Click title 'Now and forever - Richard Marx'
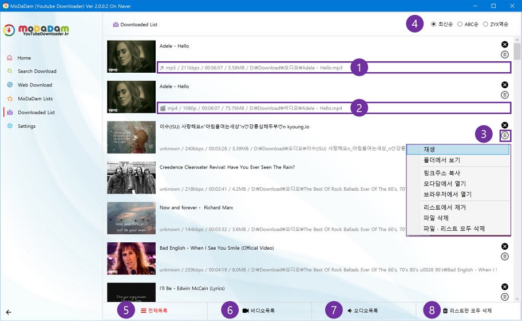Viewport: 522px width, 323px height. click(x=196, y=207)
